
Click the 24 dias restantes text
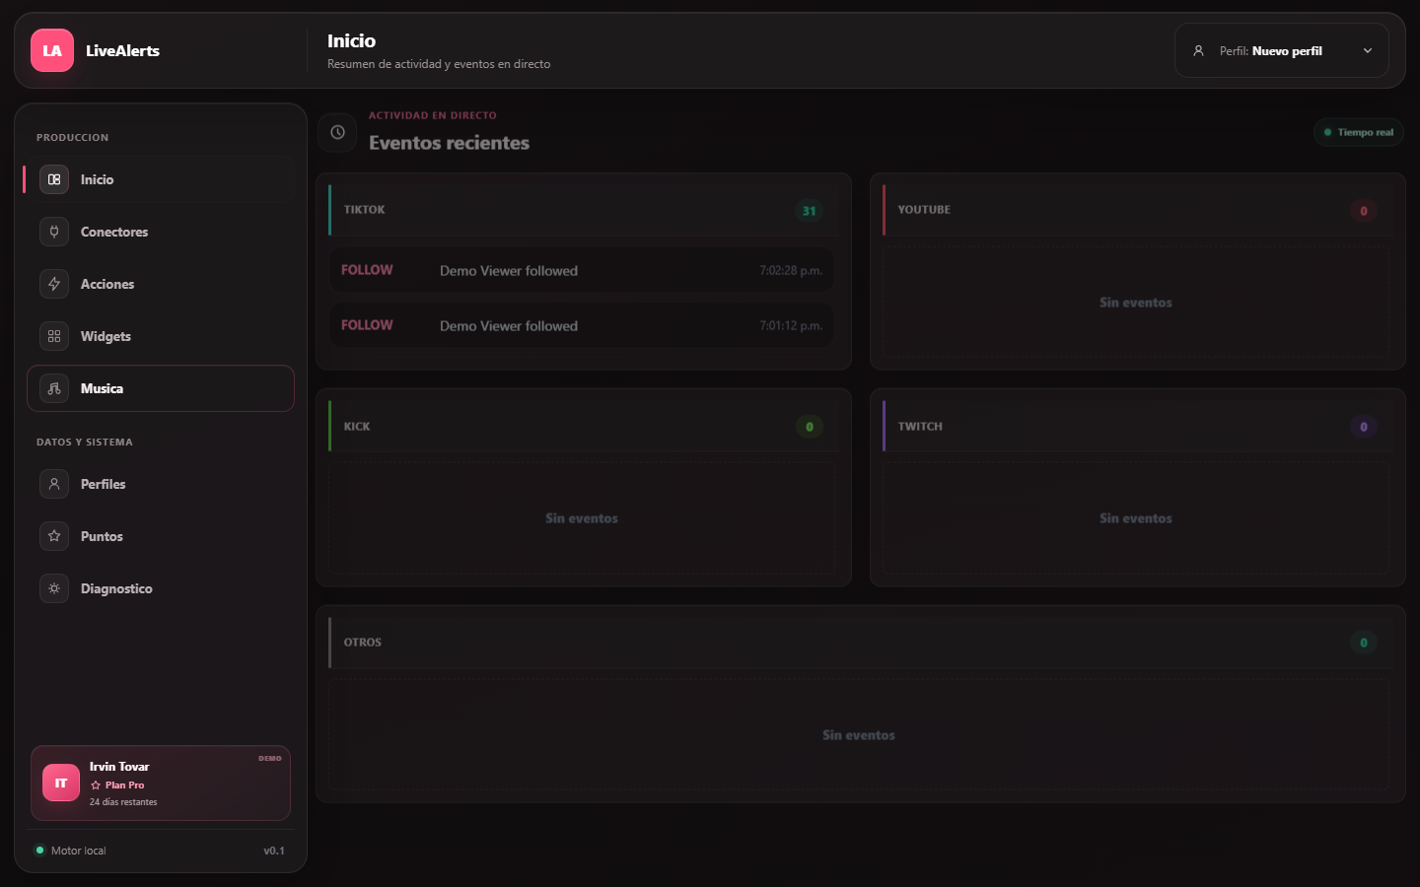[123, 802]
